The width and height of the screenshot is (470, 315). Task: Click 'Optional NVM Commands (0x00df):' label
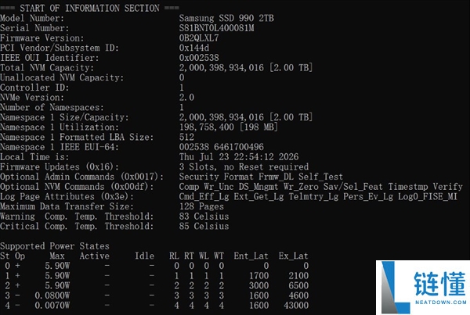point(77,186)
